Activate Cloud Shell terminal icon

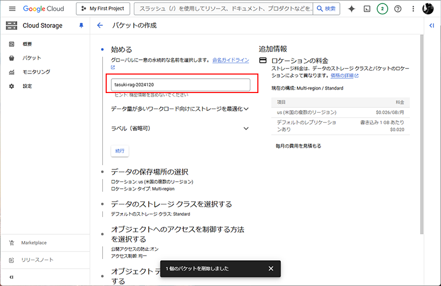(367, 9)
